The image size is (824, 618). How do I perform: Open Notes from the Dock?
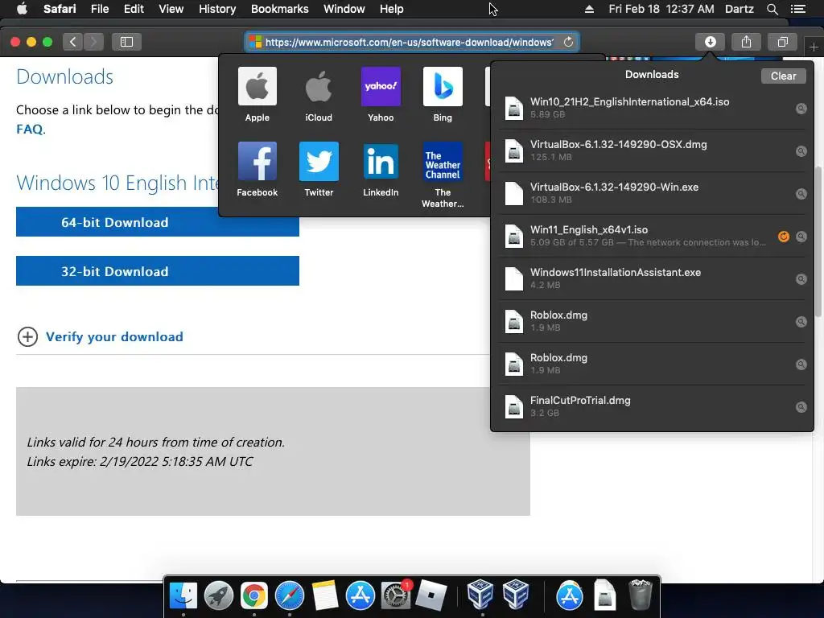[325, 595]
